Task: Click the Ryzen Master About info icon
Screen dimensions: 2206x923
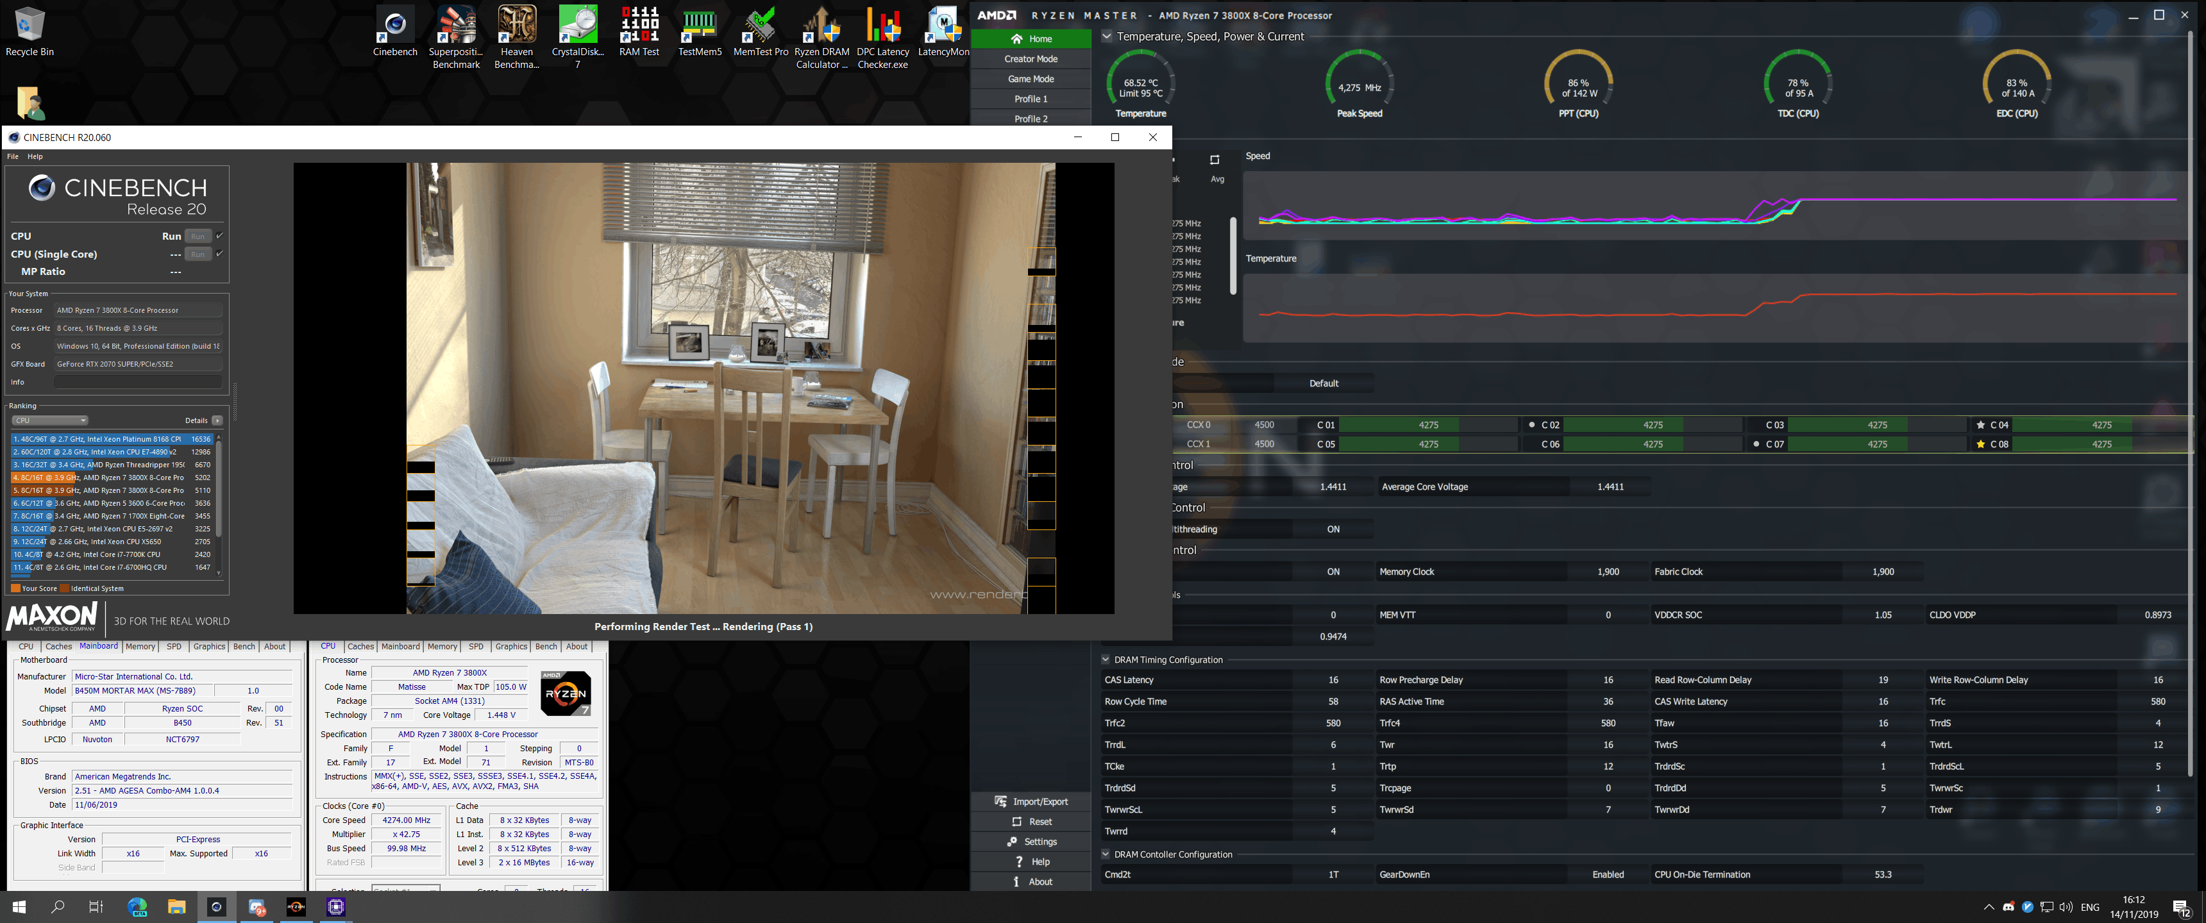Action: [x=1016, y=881]
